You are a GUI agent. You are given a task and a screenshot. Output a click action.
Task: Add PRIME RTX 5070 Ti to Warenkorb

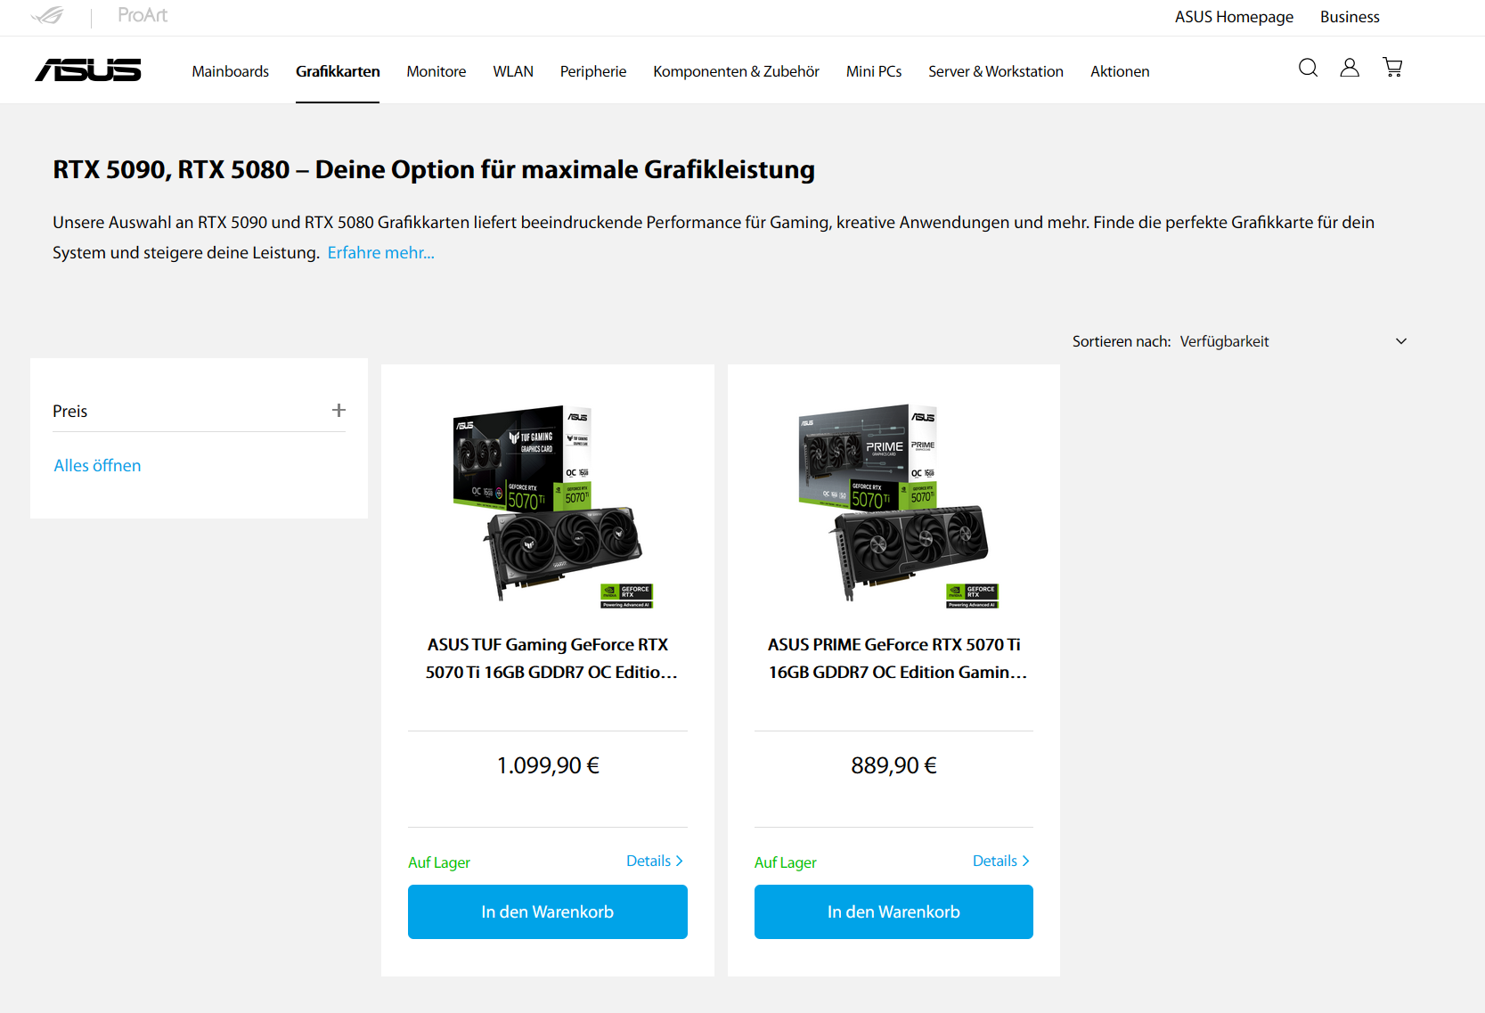[x=893, y=911]
